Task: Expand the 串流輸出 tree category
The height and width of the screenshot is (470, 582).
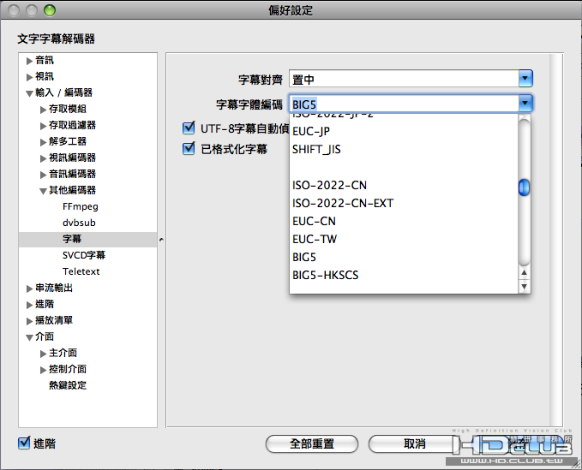Action: click(30, 289)
